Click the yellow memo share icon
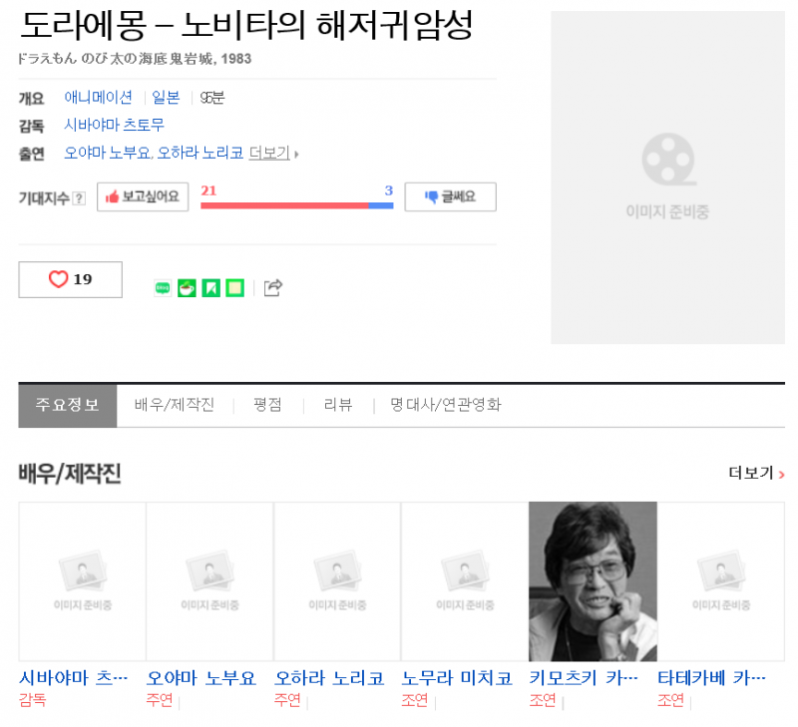 pyautogui.click(x=234, y=288)
